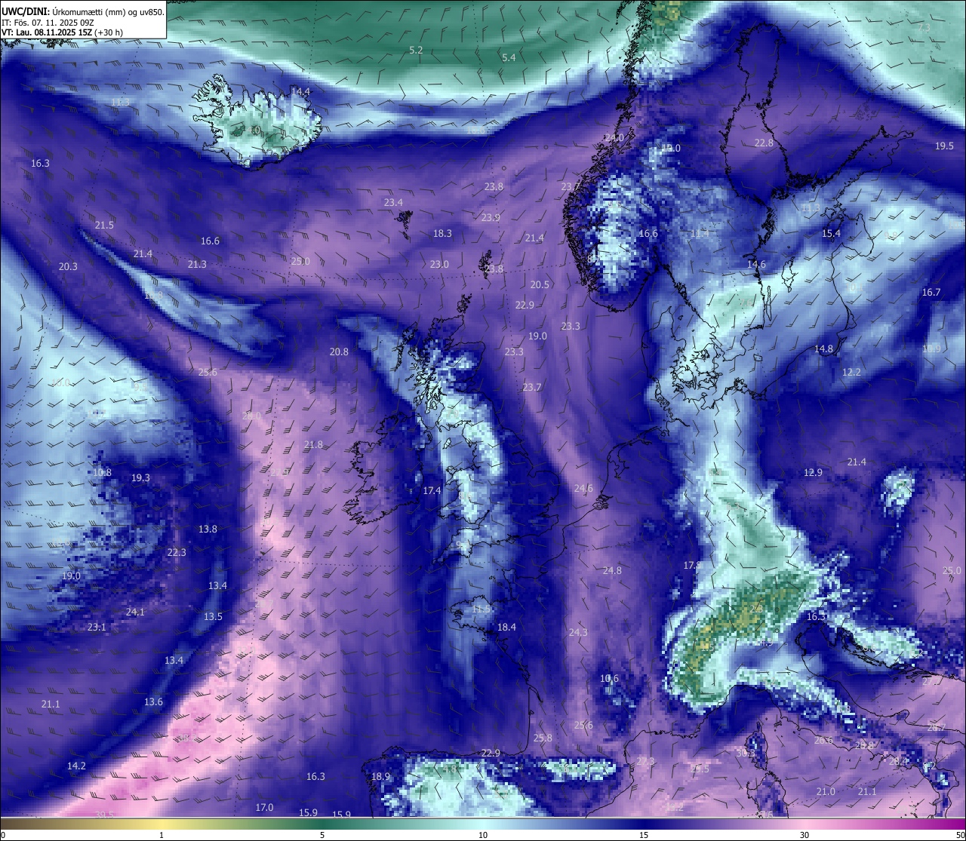Click the map value '22.8'
This screenshot has height=841, width=966.
click(x=764, y=143)
